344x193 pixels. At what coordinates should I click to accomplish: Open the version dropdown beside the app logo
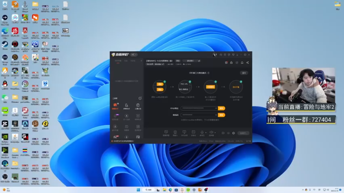134,54
